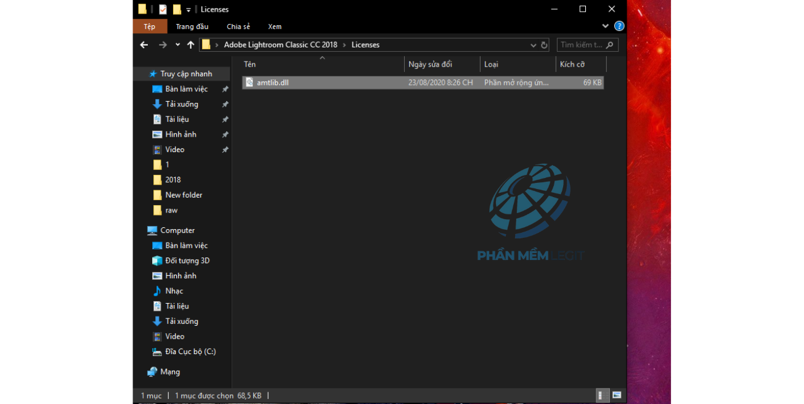The image size is (804, 404).
Task: Click the Mạng network icon
Action: (x=152, y=372)
